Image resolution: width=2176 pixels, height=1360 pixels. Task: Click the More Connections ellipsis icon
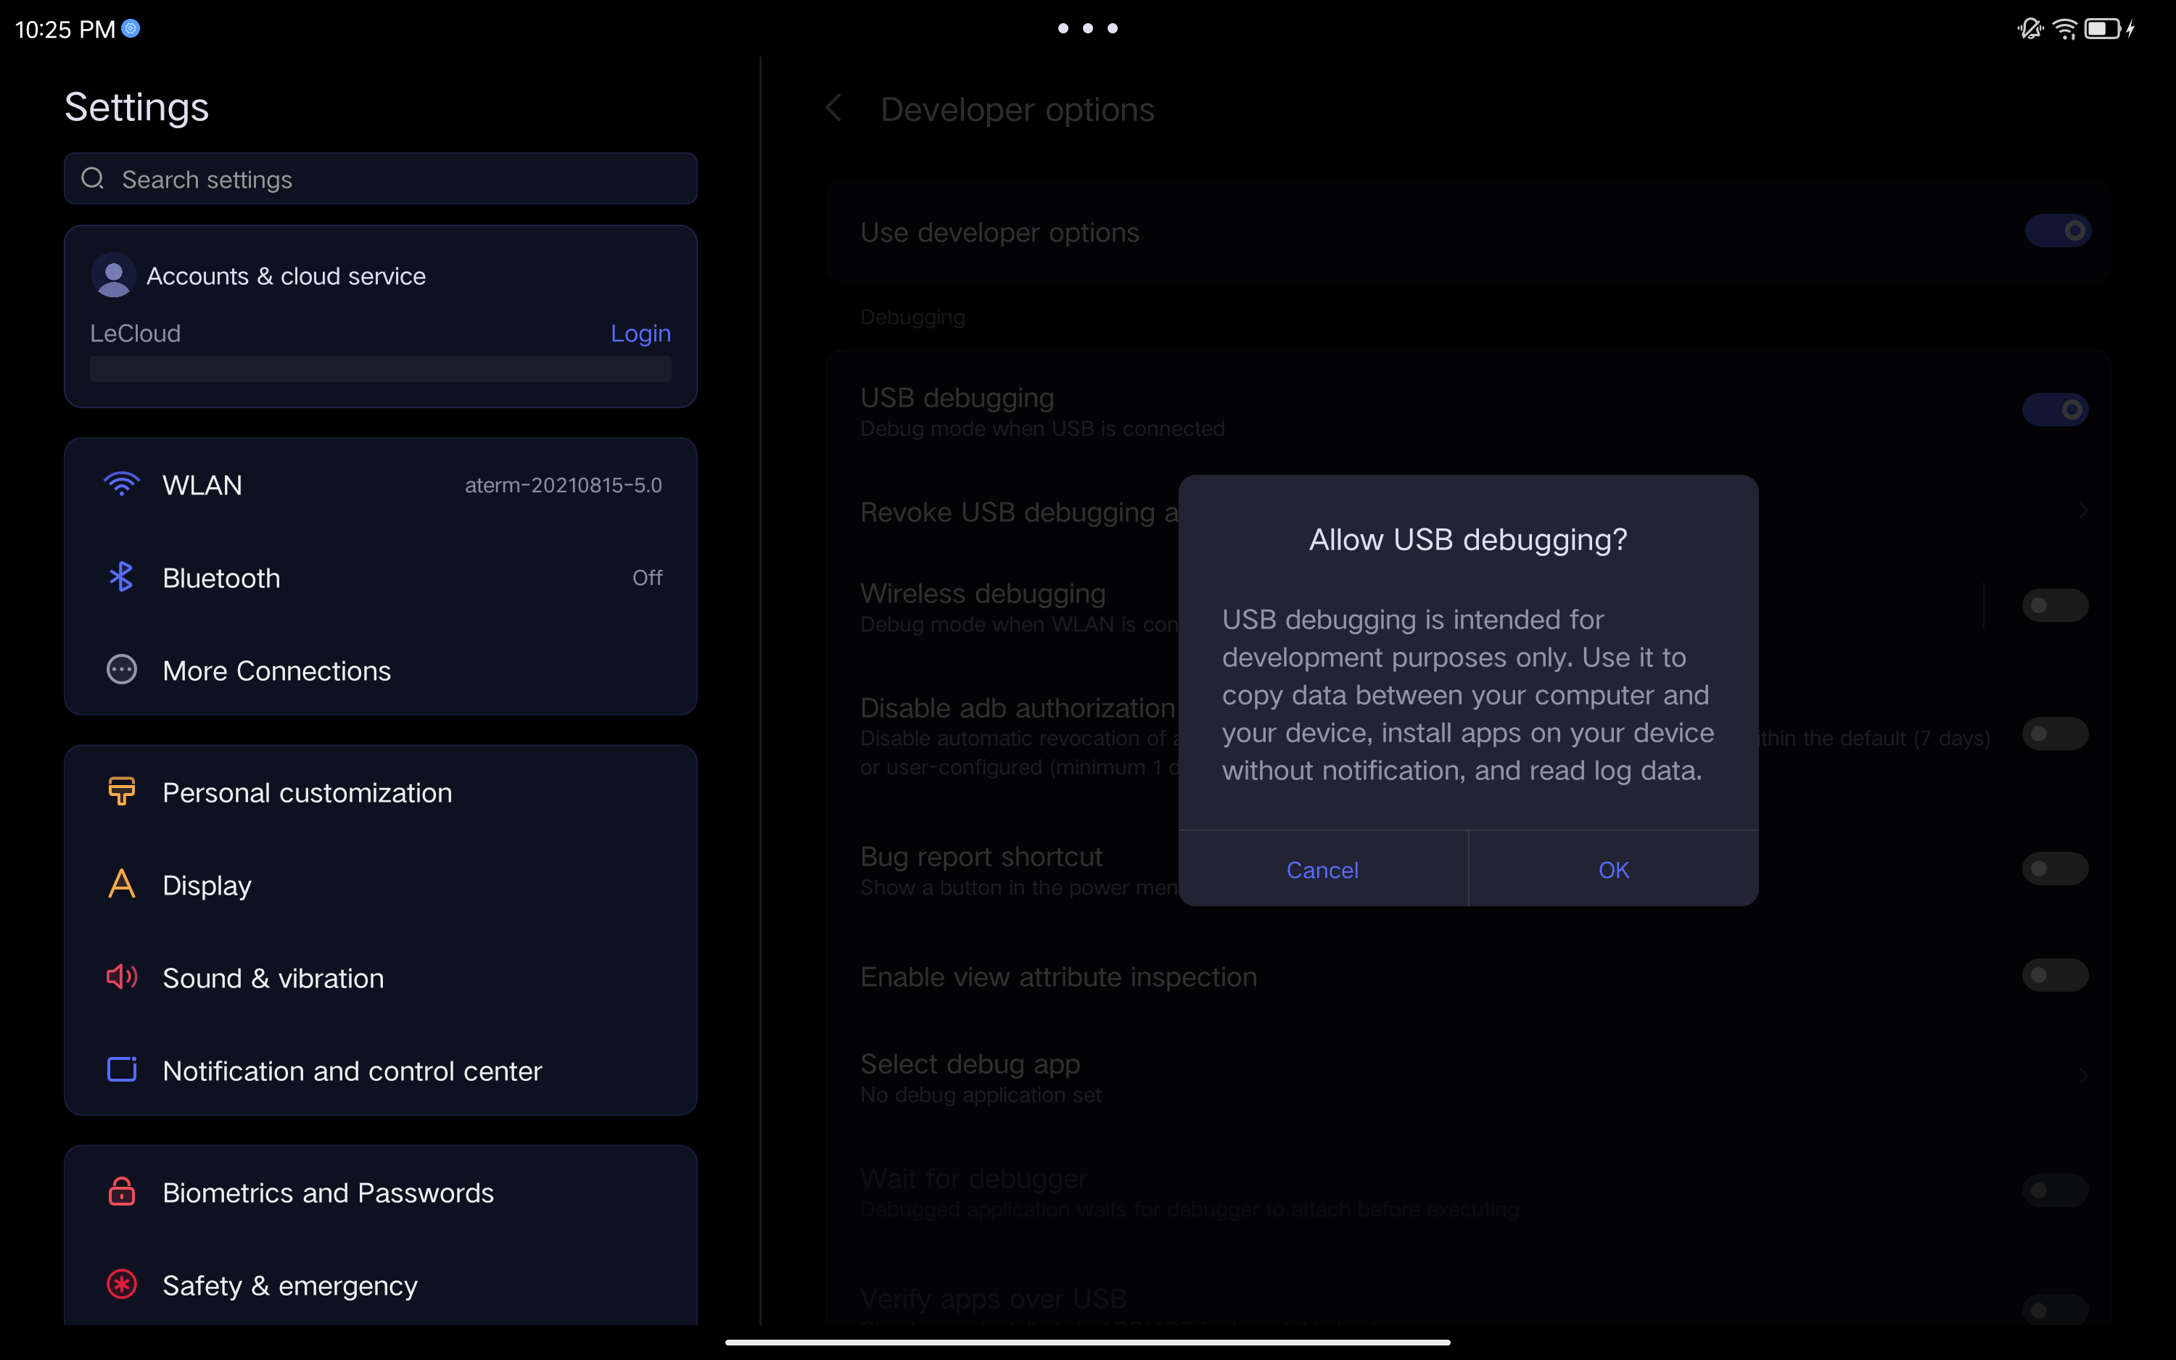121,669
